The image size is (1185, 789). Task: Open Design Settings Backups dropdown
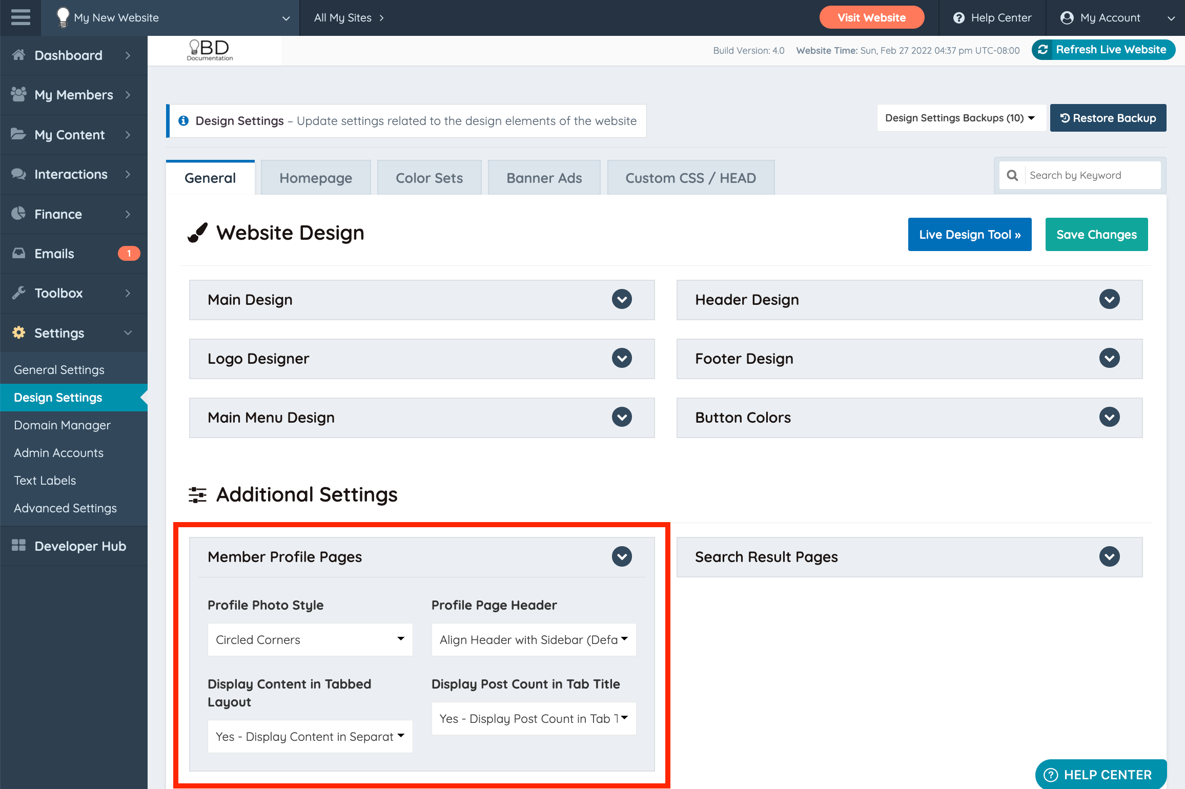coord(960,118)
